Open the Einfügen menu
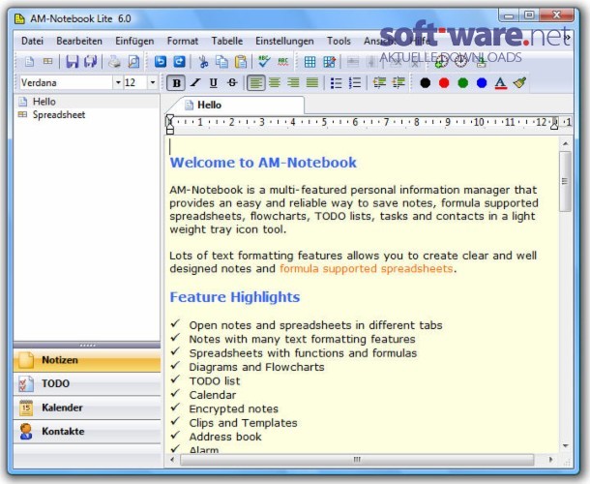 point(134,41)
